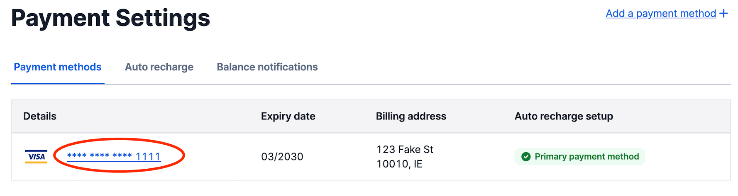Click the Billing address column header
The height and width of the screenshot is (196, 738).
[x=411, y=116]
